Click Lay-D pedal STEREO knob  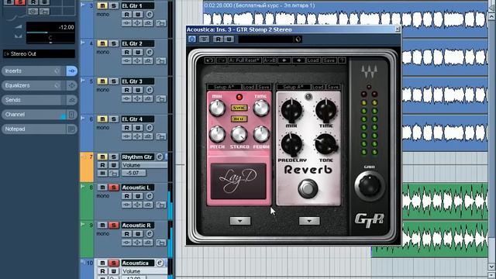tap(239, 134)
